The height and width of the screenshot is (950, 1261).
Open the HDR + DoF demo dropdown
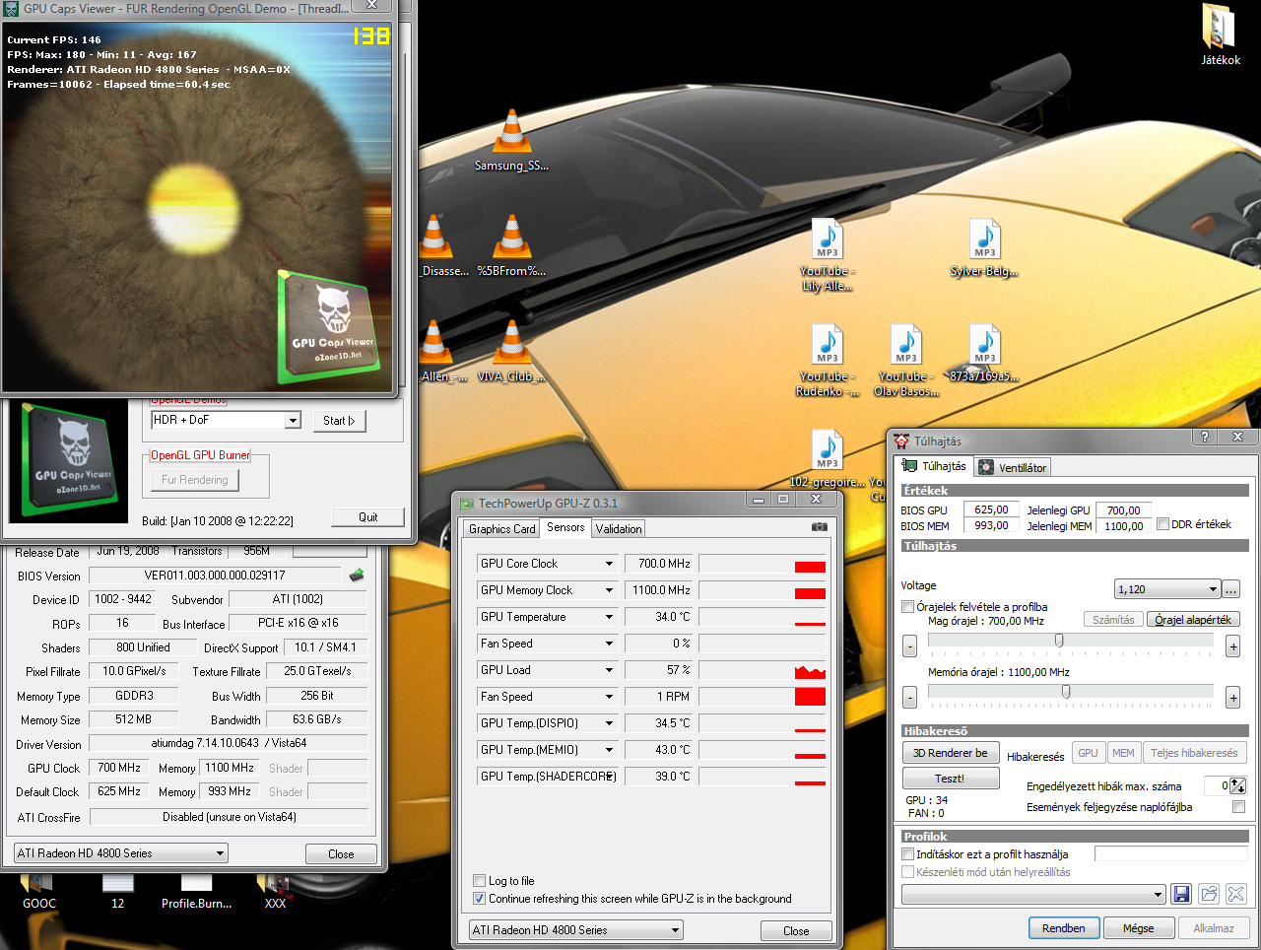(x=293, y=421)
